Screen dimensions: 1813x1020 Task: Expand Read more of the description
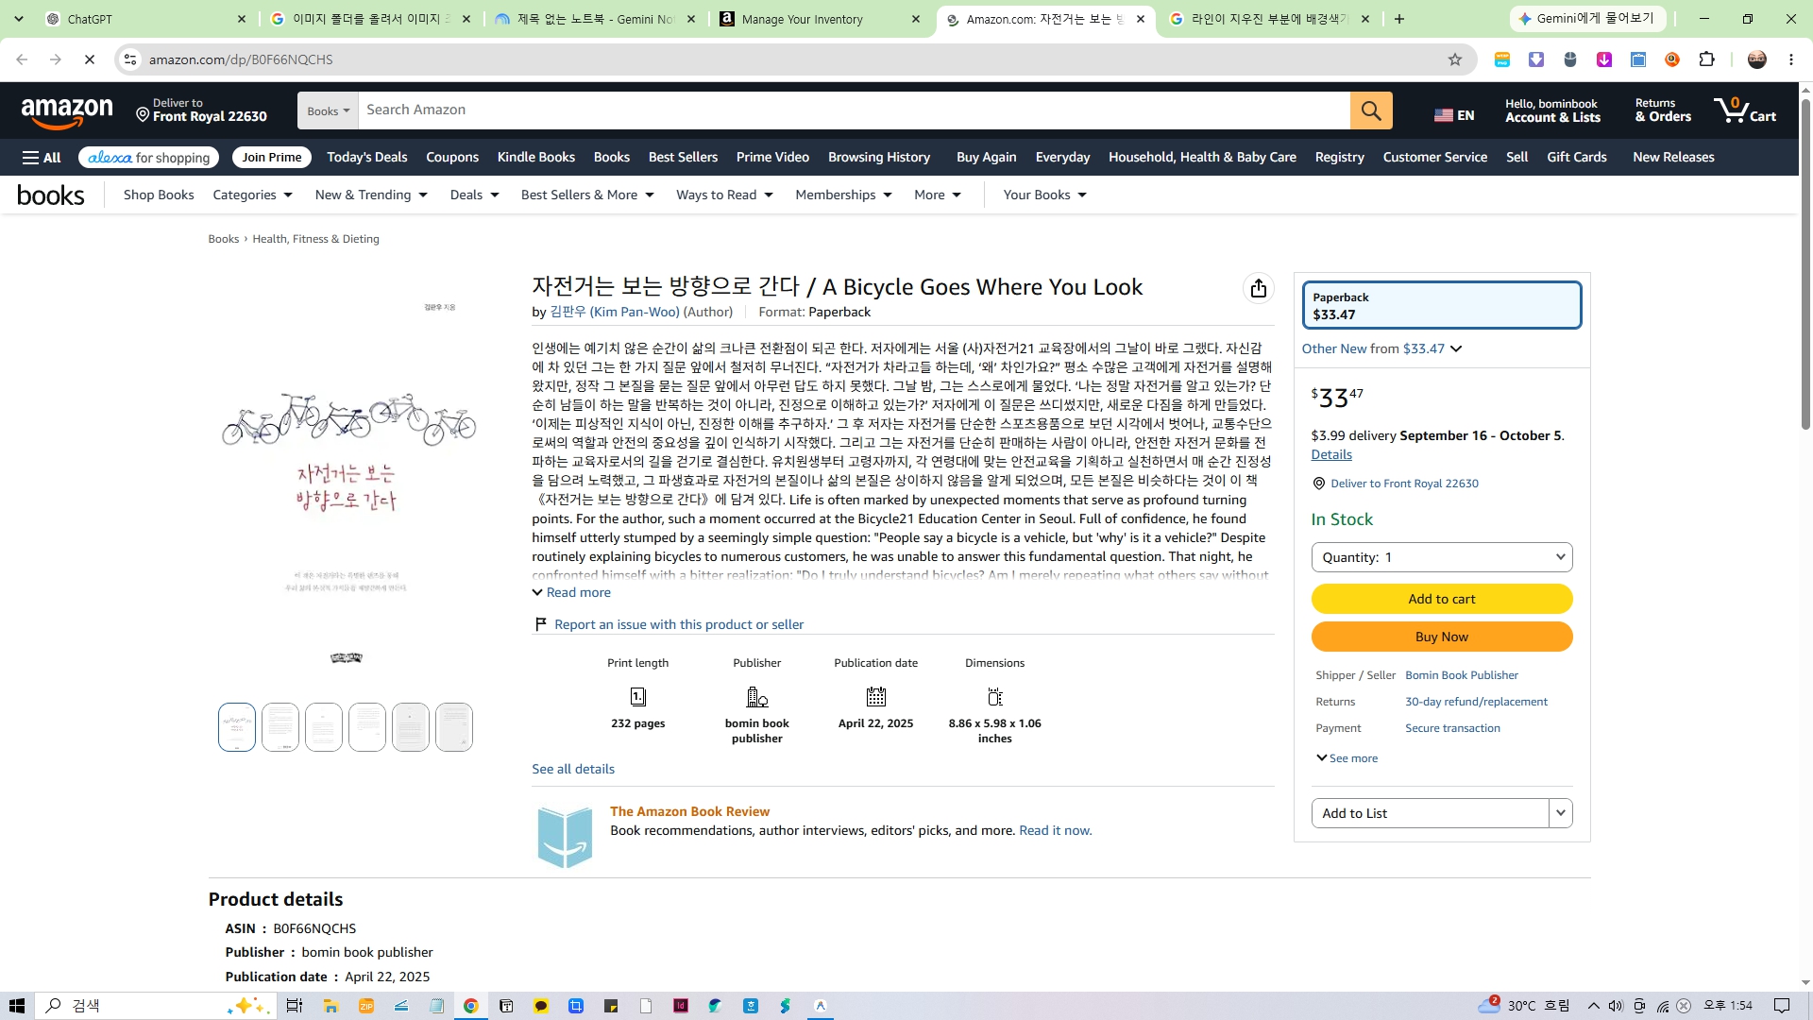tap(571, 593)
